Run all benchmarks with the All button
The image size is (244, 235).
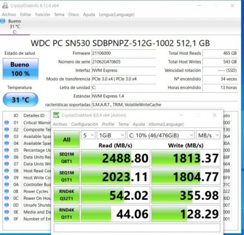pyautogui.click(x=67, y=139)
